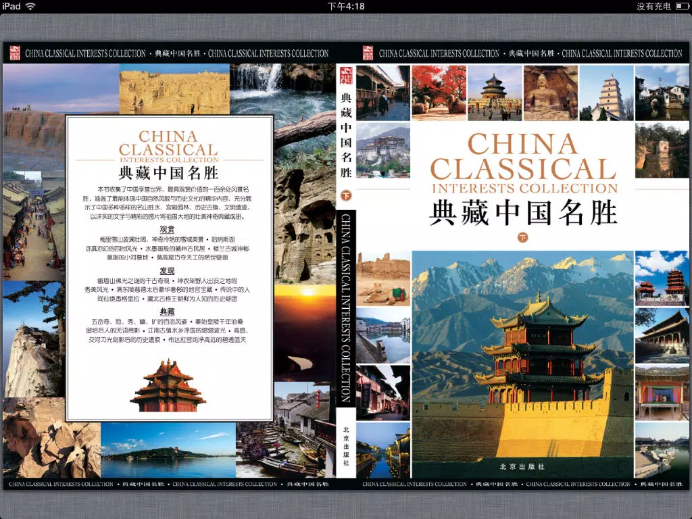Open the Wild Goose Pagoda thumbnail
The width and height of the screenshot is (692, 519).
click(606, 93)
